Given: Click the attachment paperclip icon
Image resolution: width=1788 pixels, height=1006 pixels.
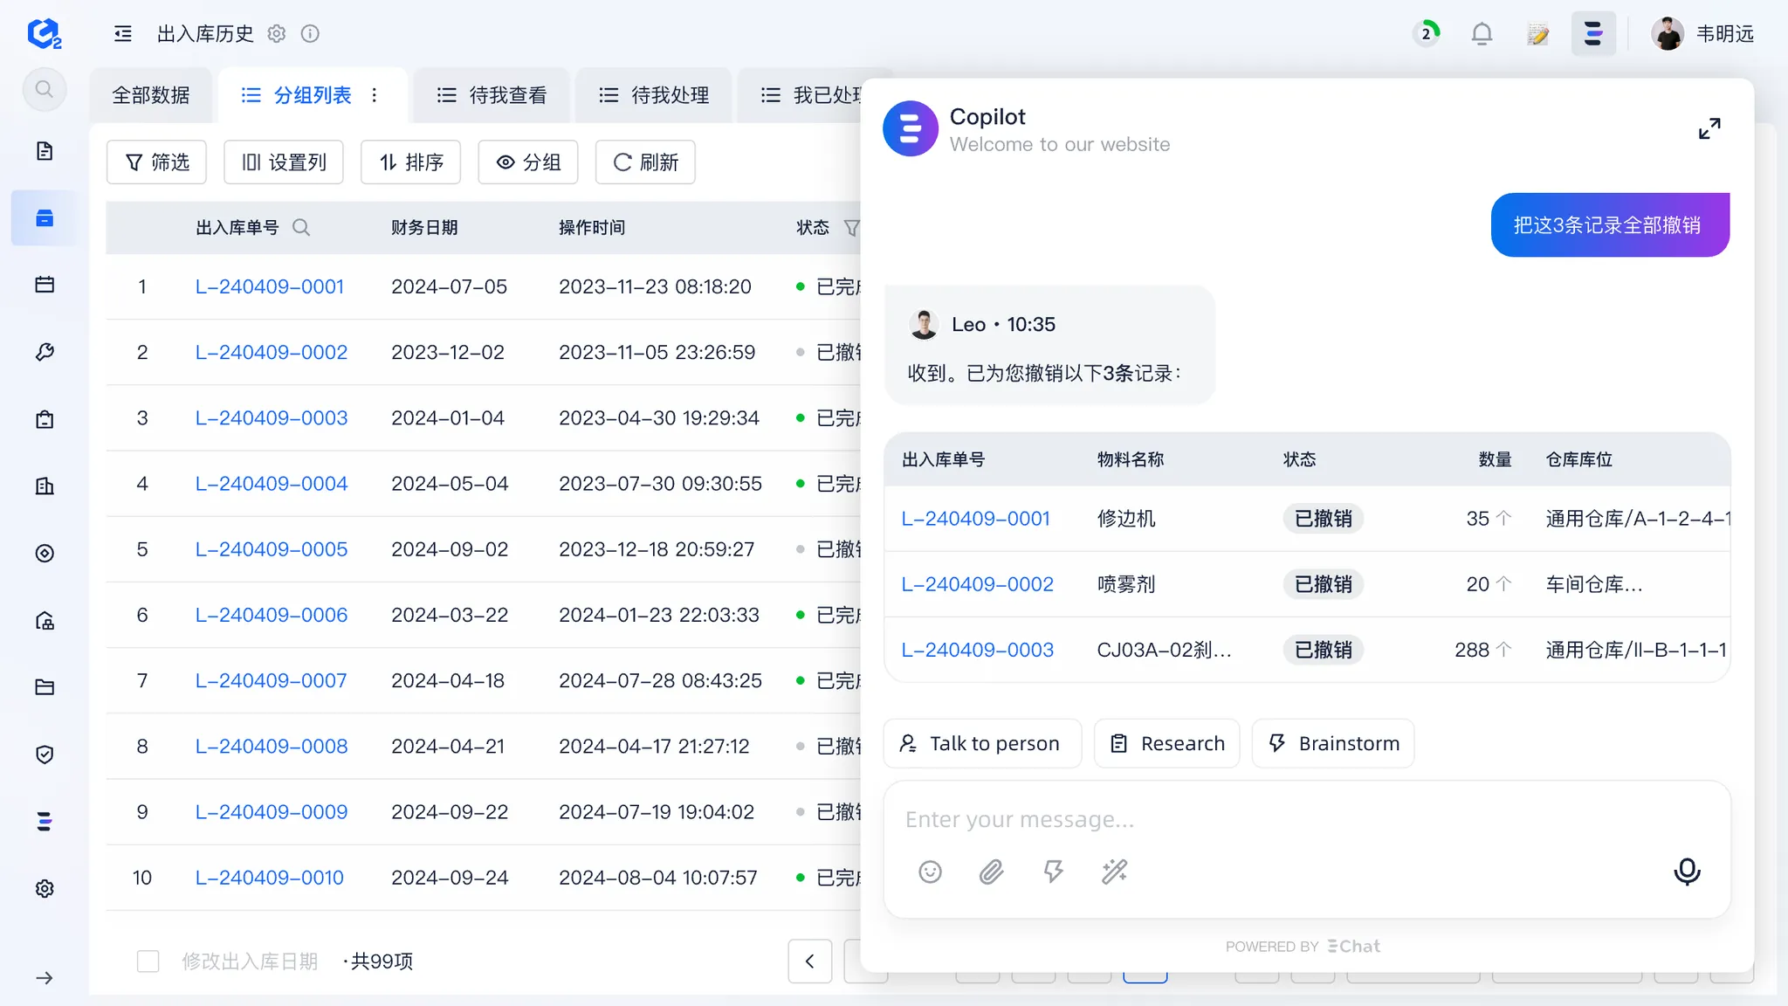Looking at the screenshot, I should click(x=991, y=872).
